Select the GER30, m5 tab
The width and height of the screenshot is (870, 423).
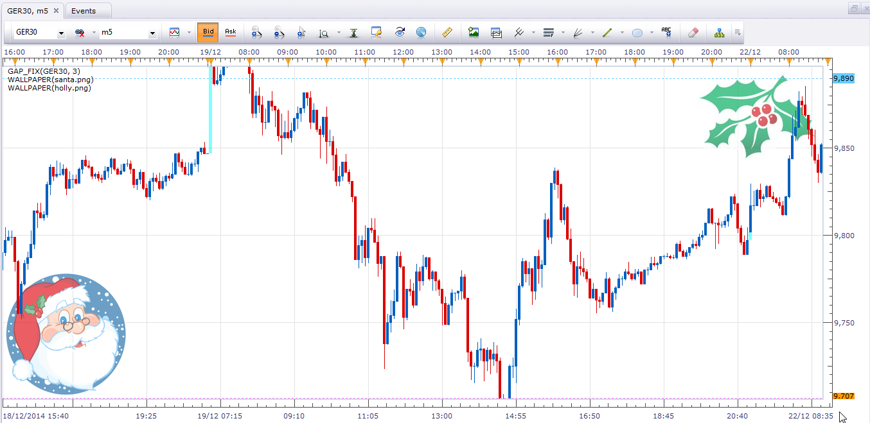[33, 11]
